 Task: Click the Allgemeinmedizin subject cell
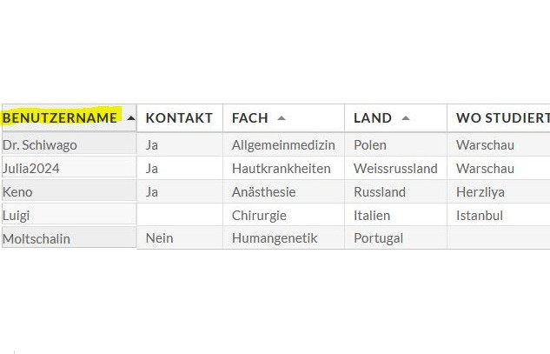tap(283, 144)
